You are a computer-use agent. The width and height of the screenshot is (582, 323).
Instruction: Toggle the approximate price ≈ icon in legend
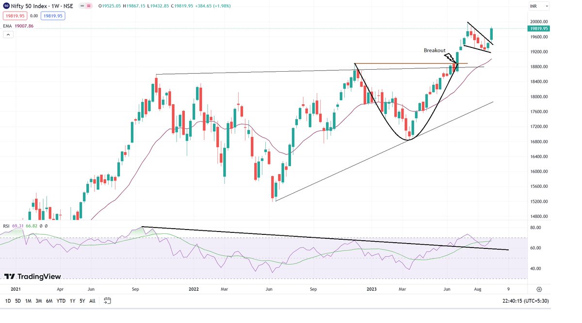pos(89,6)
